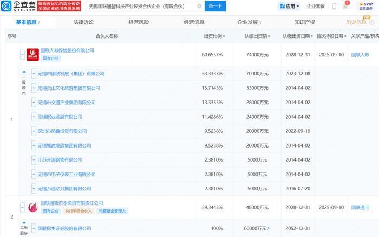The image size is (379, 237).
Task: Click the 74000万元 subscribed amount
Action: tap(257, 55)
